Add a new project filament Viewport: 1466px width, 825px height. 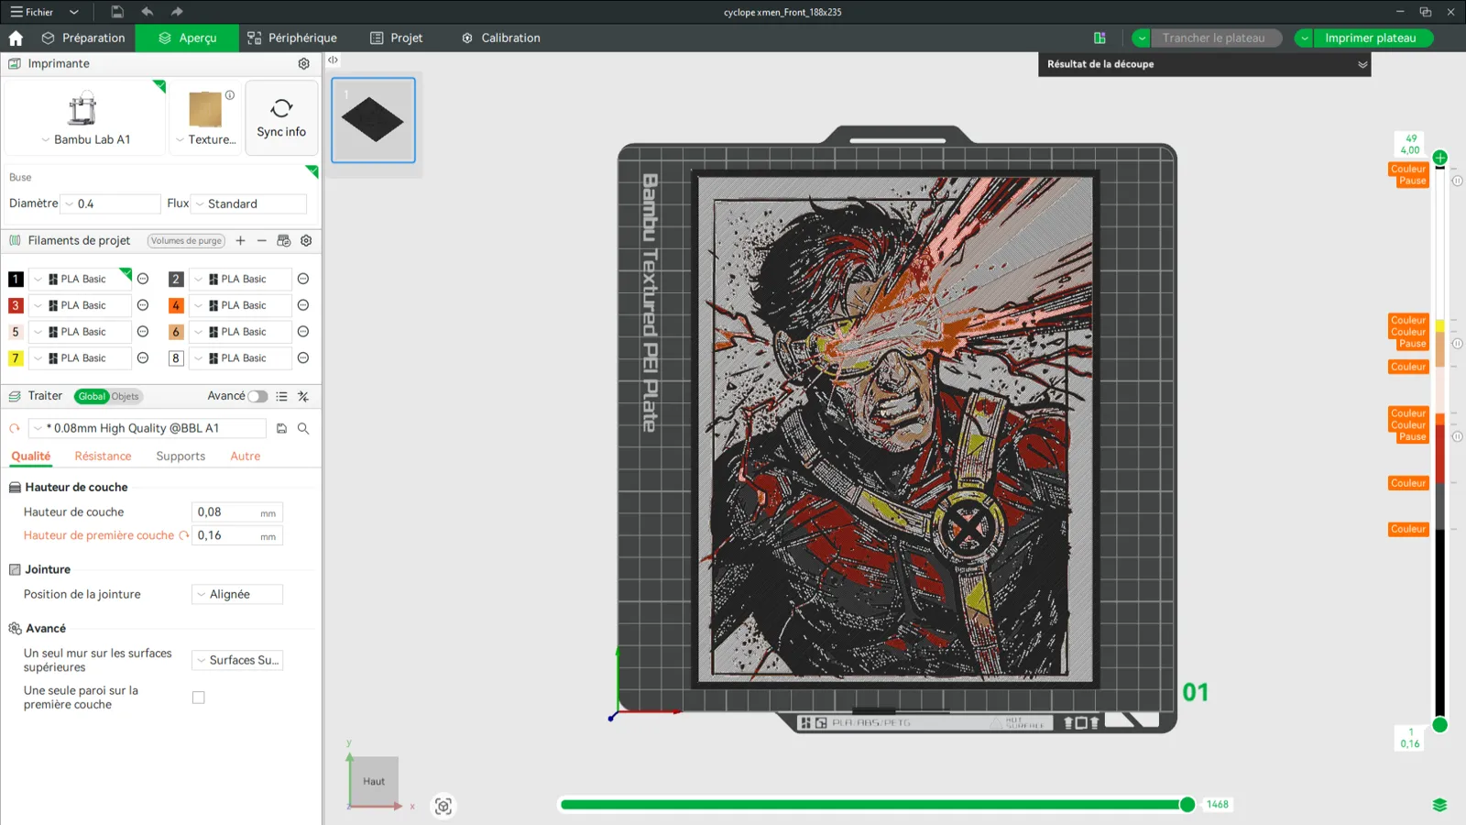pyautogui.click(x=240, y=241)
